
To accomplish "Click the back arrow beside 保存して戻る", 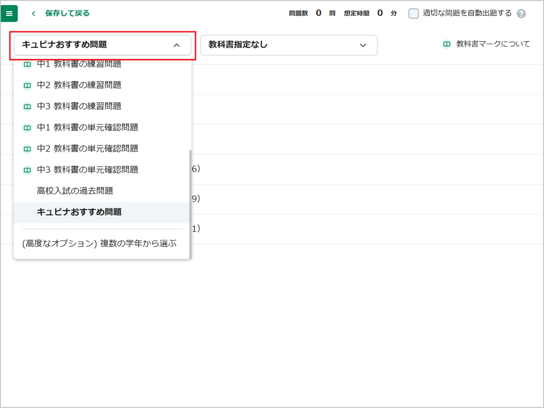I will click(x=33, y=13).
